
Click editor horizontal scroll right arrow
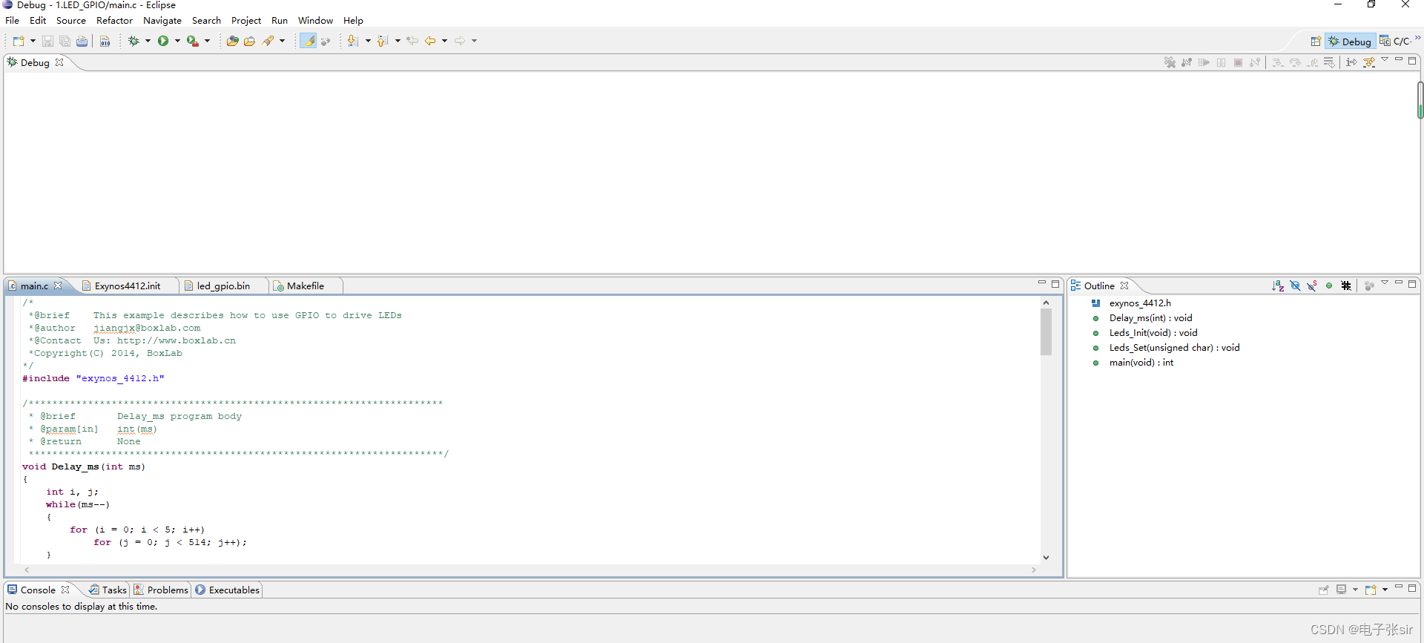tap(1034, 570)
